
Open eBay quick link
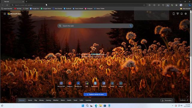[x=87, y=84]
